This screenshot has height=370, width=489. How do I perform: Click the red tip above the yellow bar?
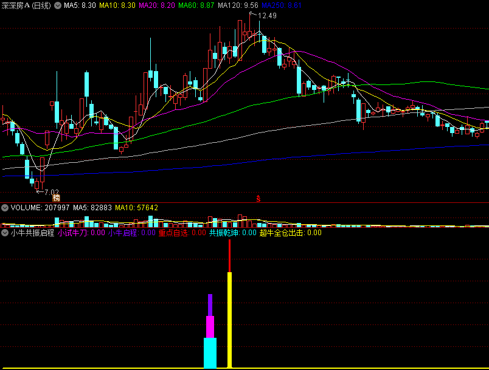229,256
